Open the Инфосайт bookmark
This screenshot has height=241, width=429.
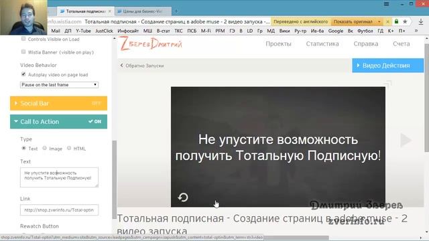pyautogui.click(x=128, y=31)
